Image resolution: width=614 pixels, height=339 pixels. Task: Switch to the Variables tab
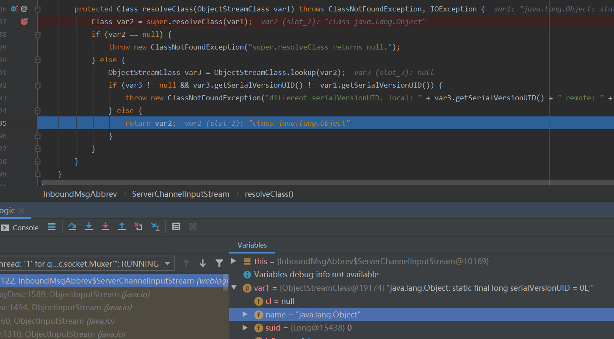pos(252,245)
